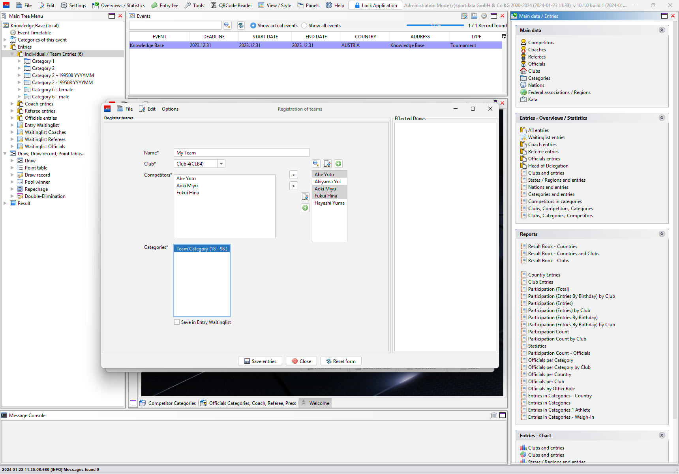This screenshot has height=474, width=679.
Task: Open Competitors in the Main data panel
Action: (x=541, y=43)
